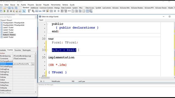This screenshot has height=98, width=175.
Task: Click the Pause debugger icon
Action: [x=8, y=11]
